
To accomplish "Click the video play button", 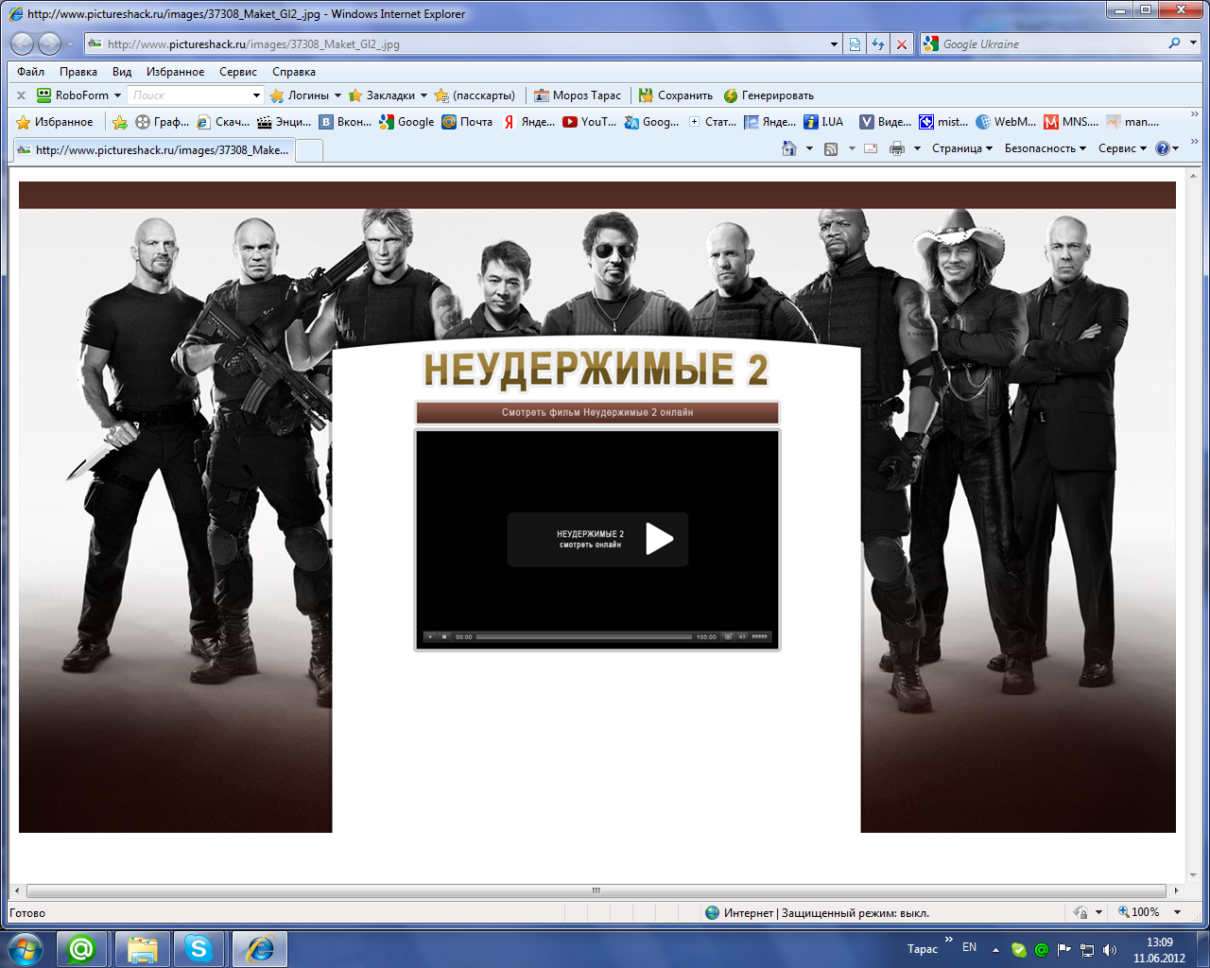I will coord(659,539).
